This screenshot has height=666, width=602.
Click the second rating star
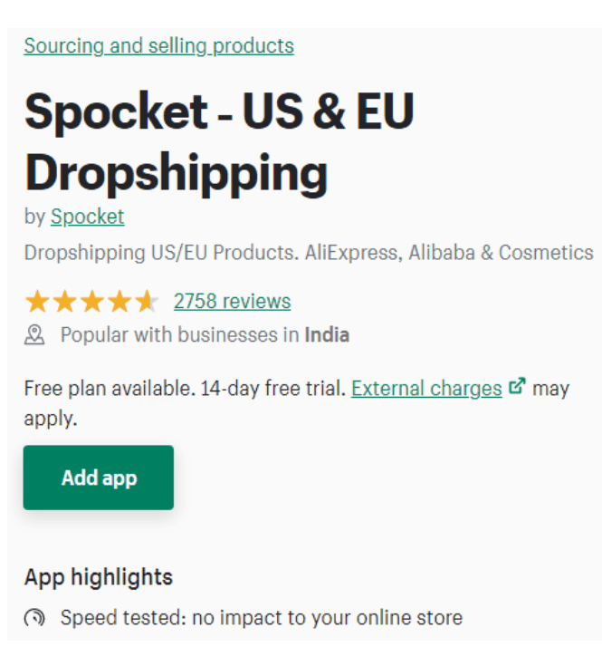coord(64,302)
